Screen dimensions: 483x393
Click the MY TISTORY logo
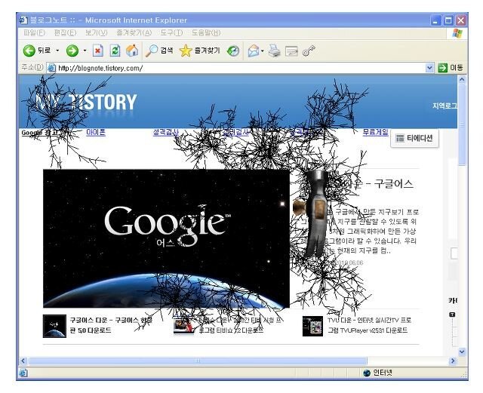pyautogui.click(x=86, y=102)
